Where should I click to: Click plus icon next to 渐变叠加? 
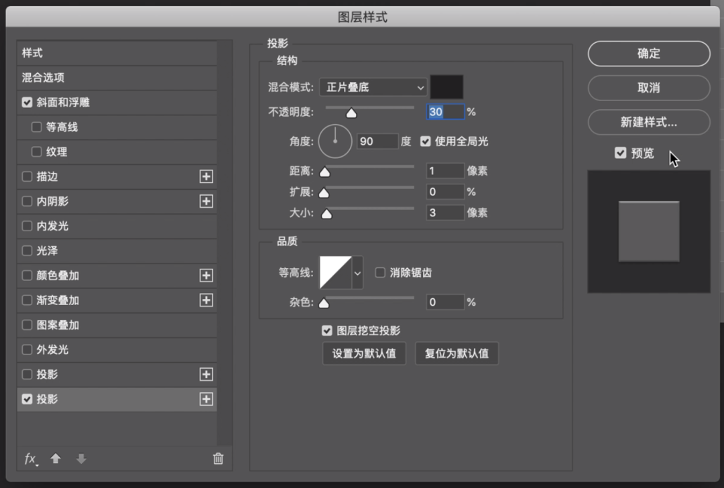206,300
